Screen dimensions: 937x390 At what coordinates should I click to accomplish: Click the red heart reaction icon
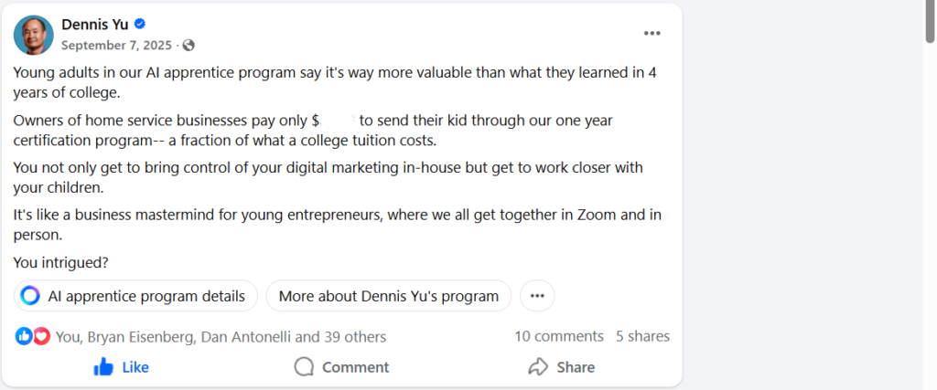click(41, 336)
